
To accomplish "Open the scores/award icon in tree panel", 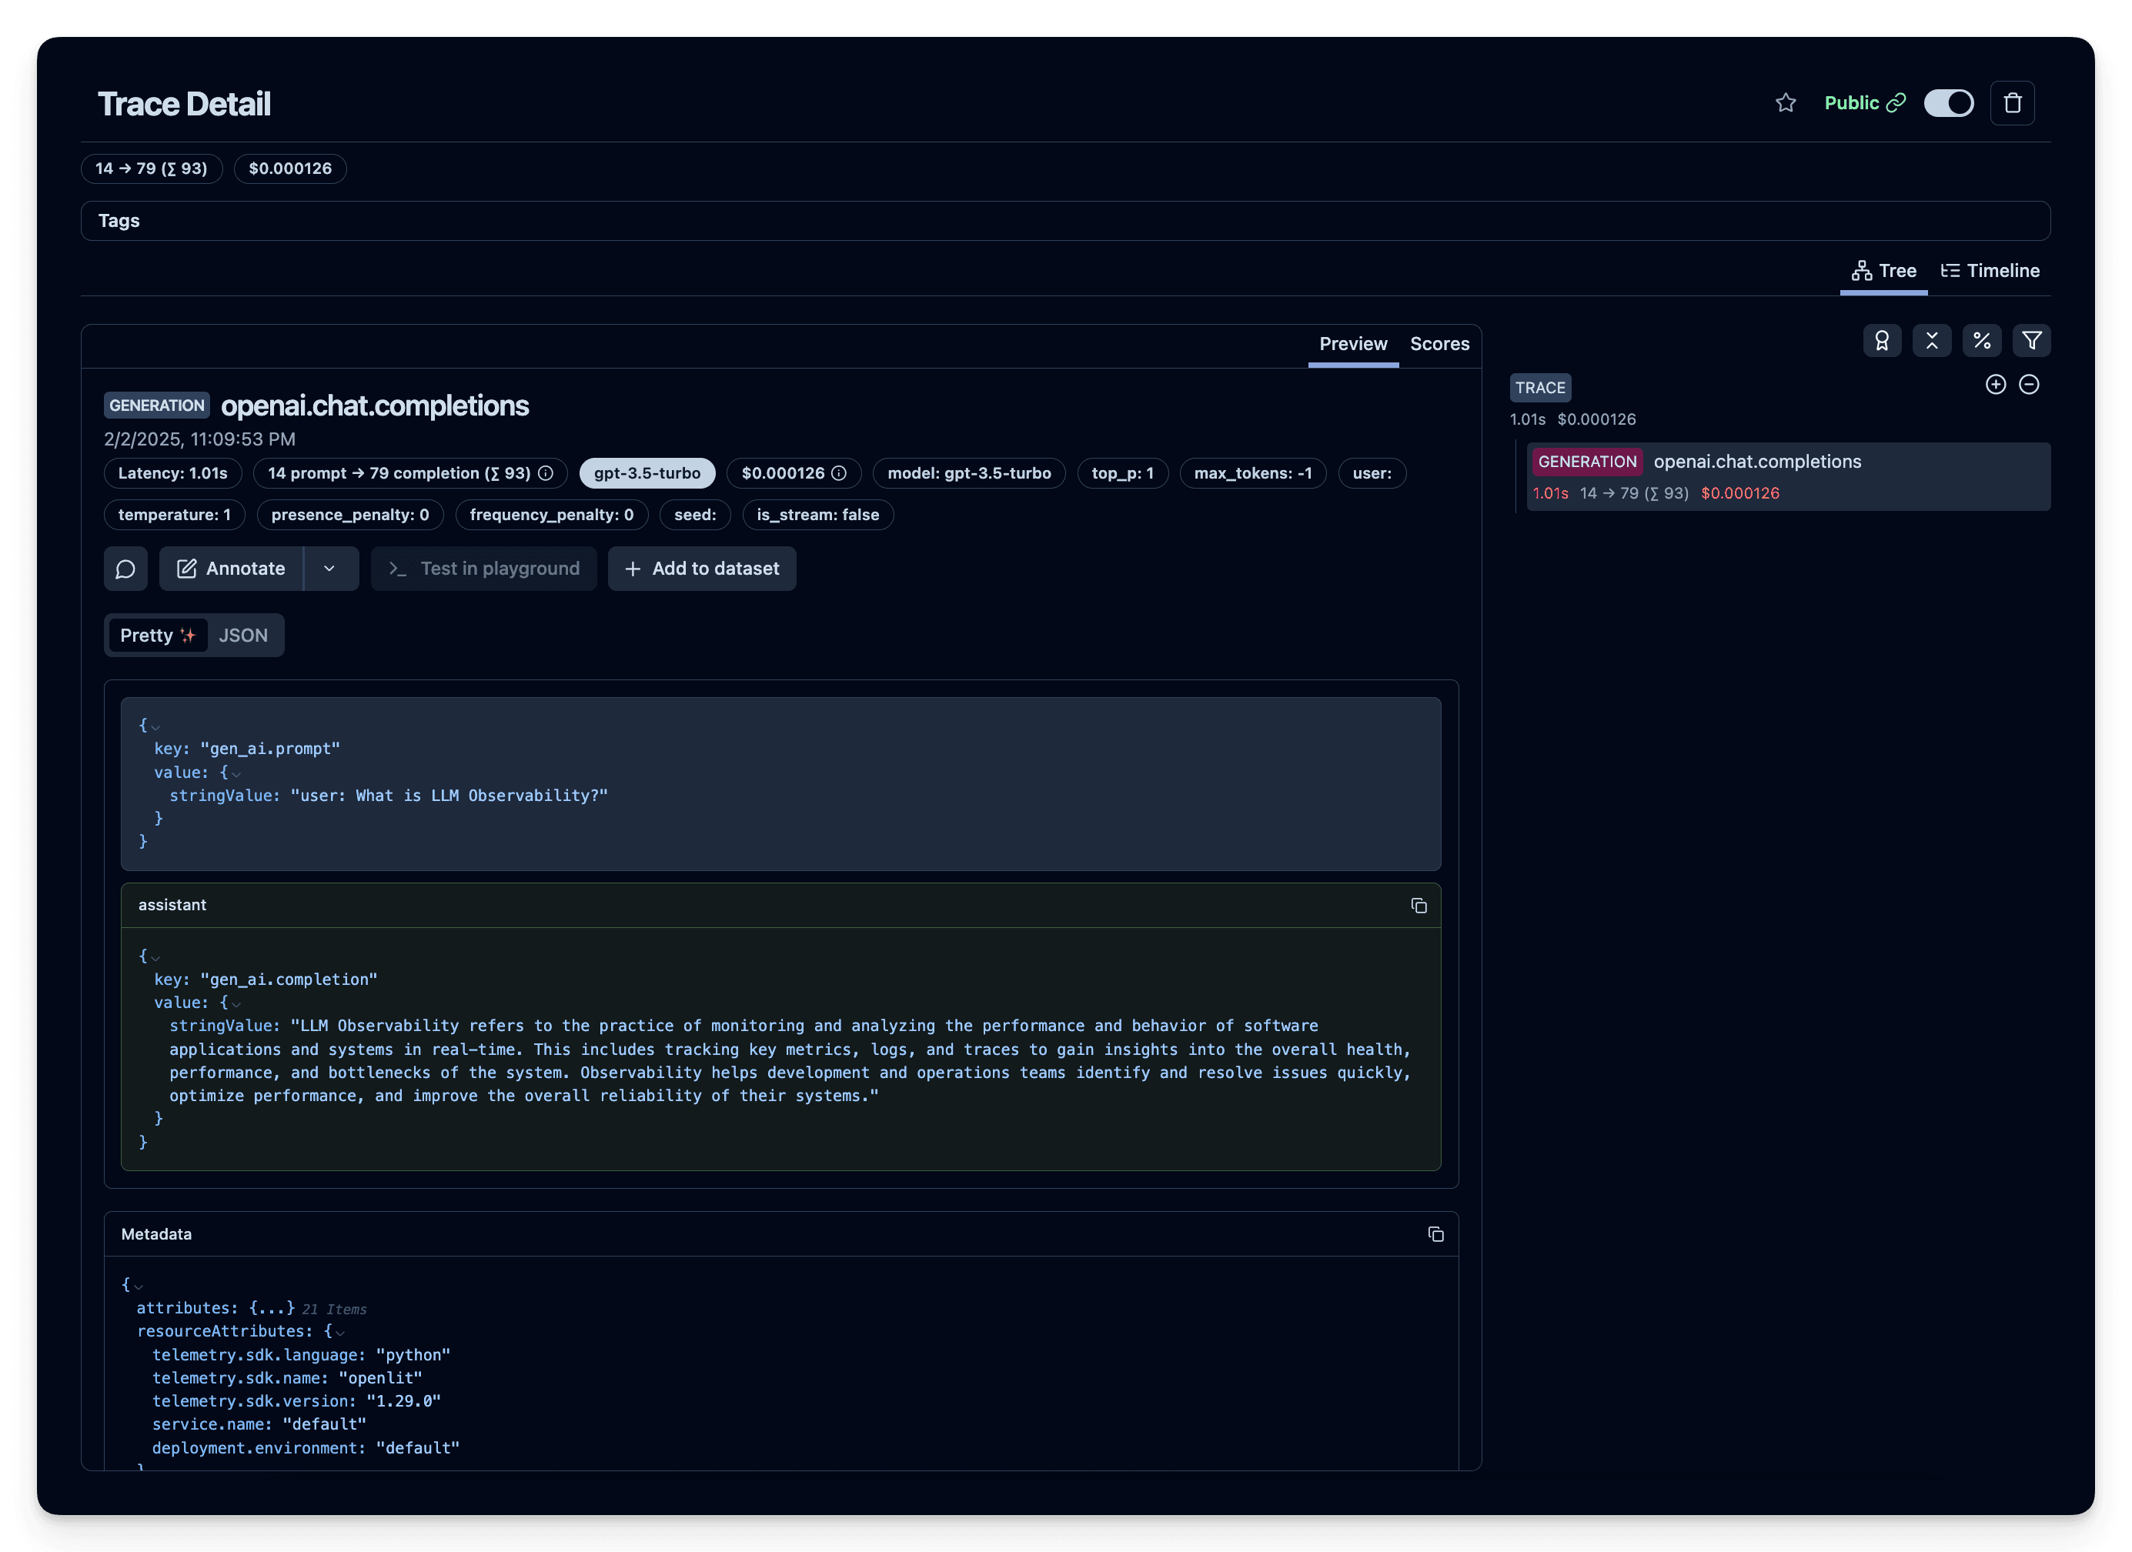I will 1882,340.
